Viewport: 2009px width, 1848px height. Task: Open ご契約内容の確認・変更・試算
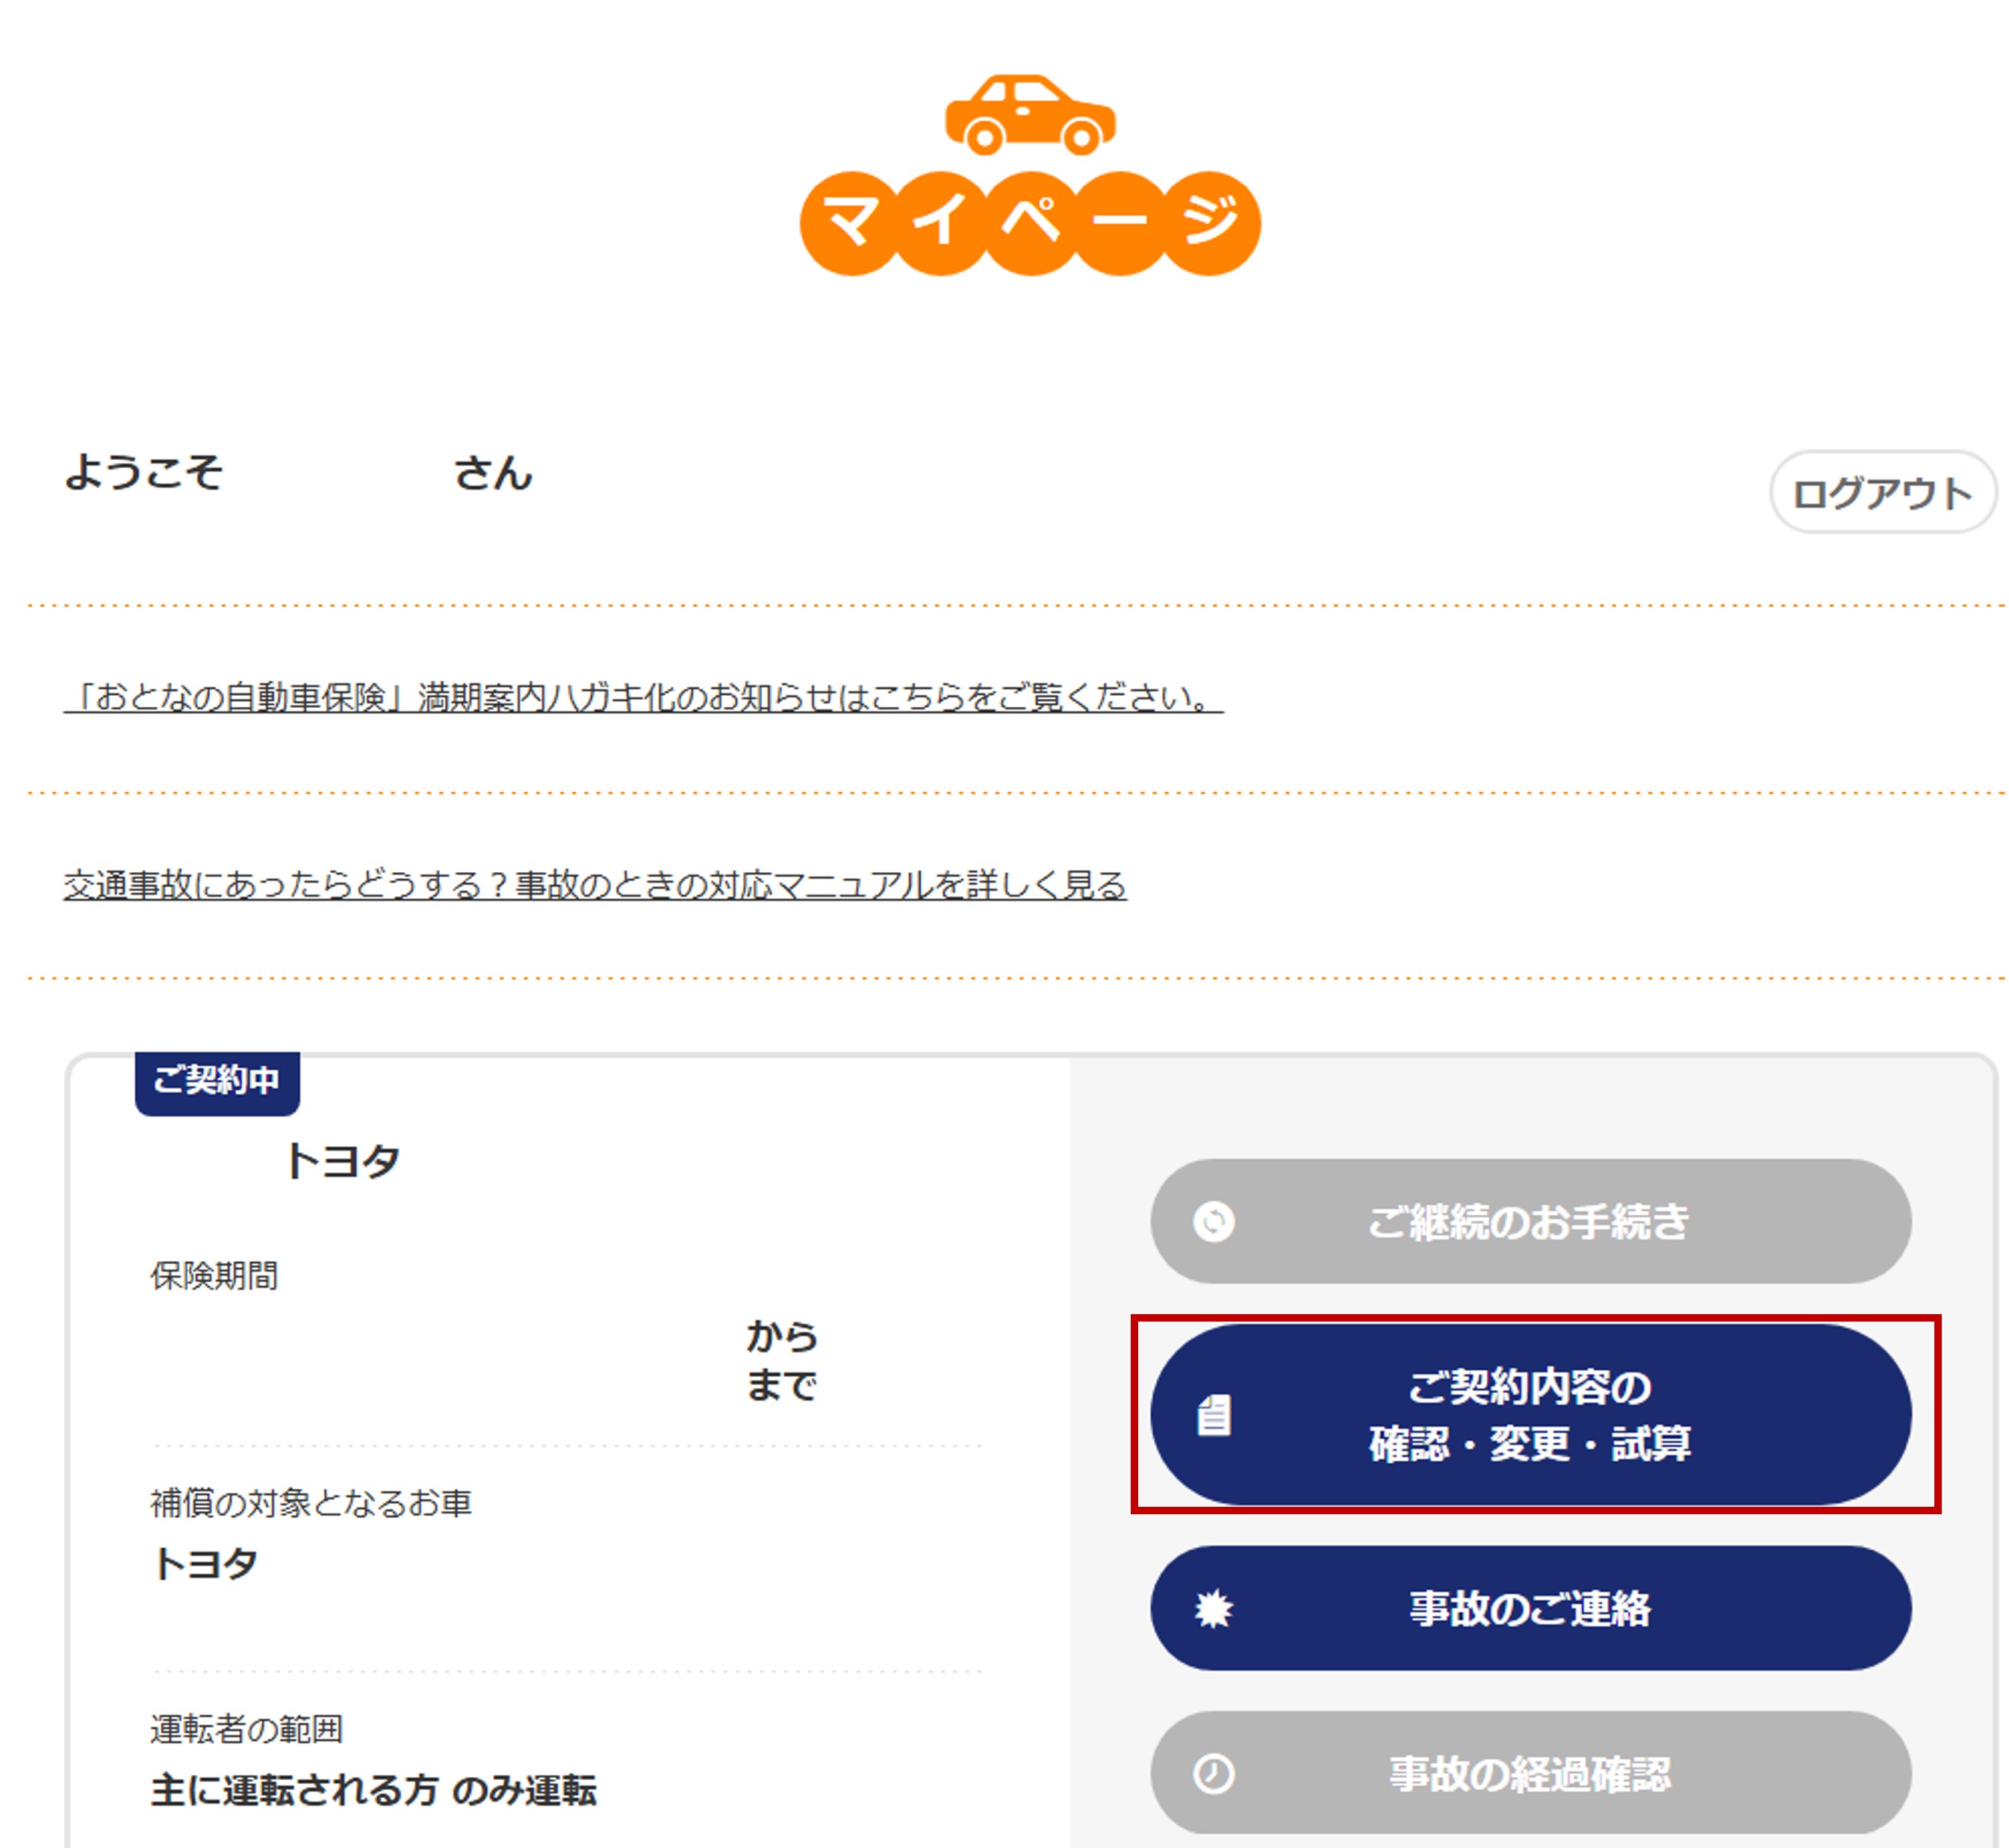coord(1530,1415)
